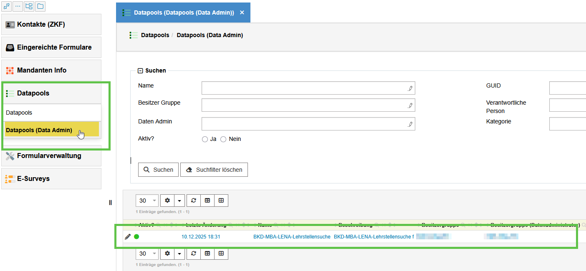Open dropdown arrow next to top gear icon
The height and width of the screenshot is (271, 586).
179,201
